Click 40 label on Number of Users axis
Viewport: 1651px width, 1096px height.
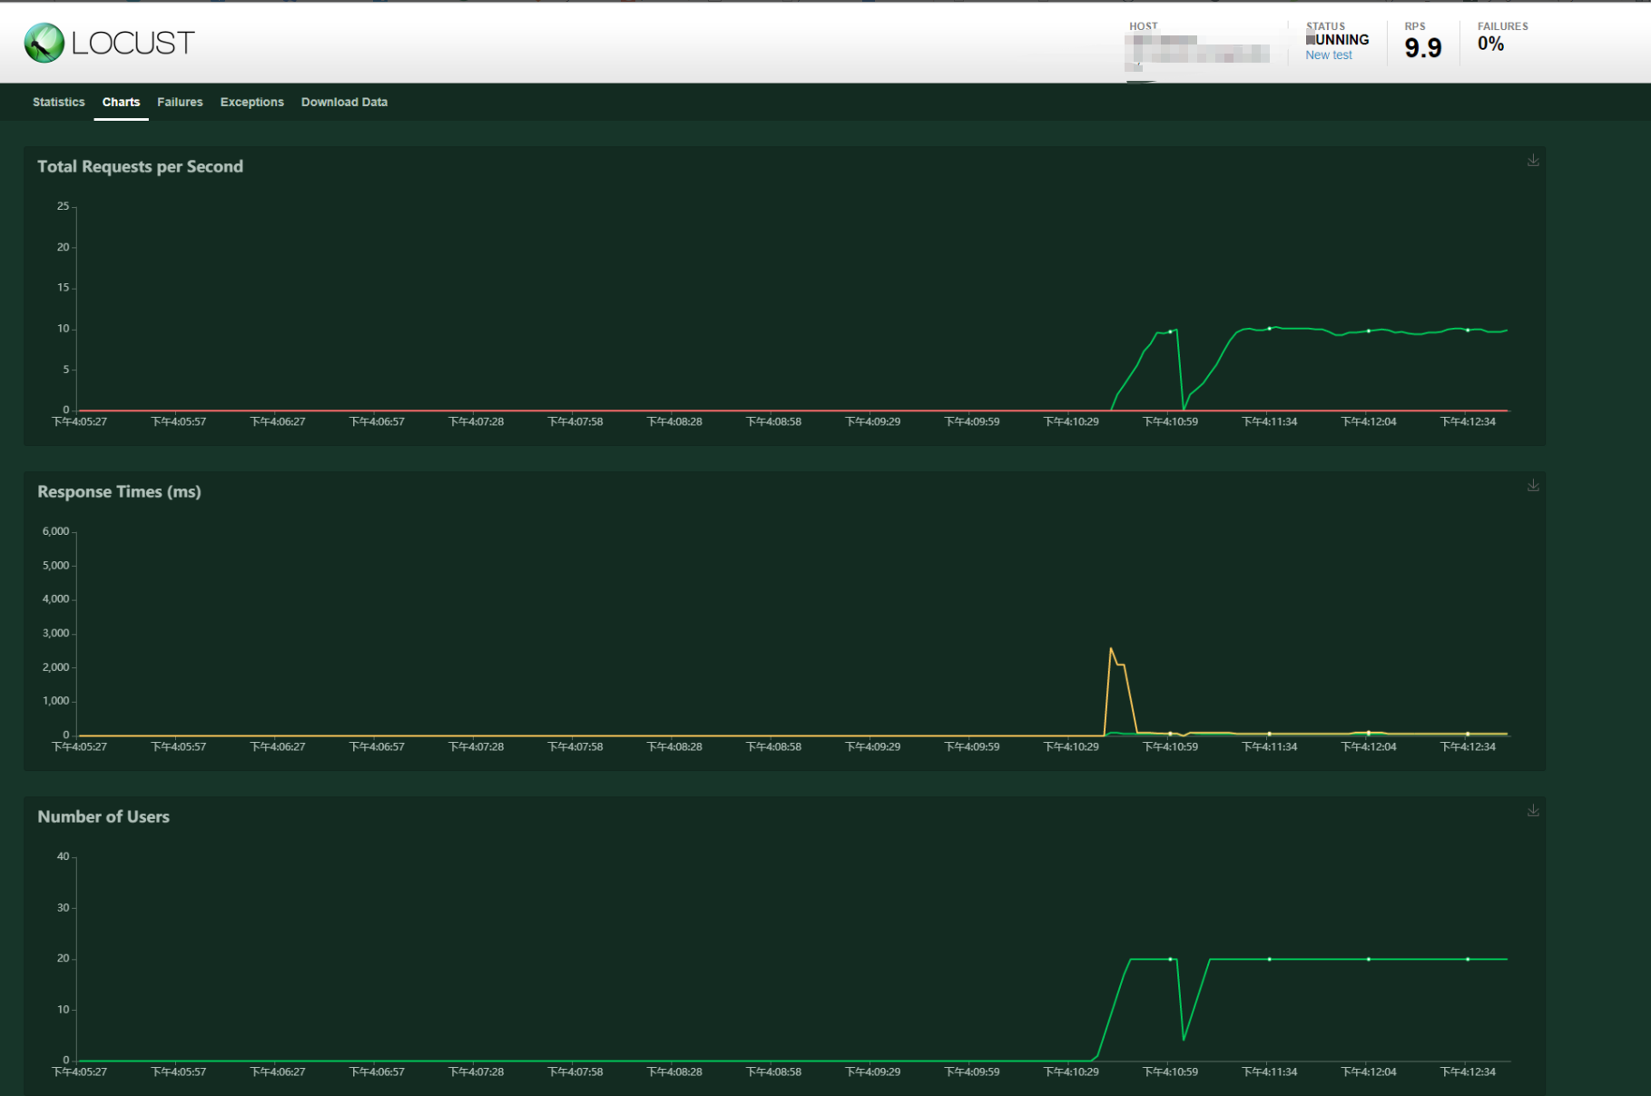point(63,856)
